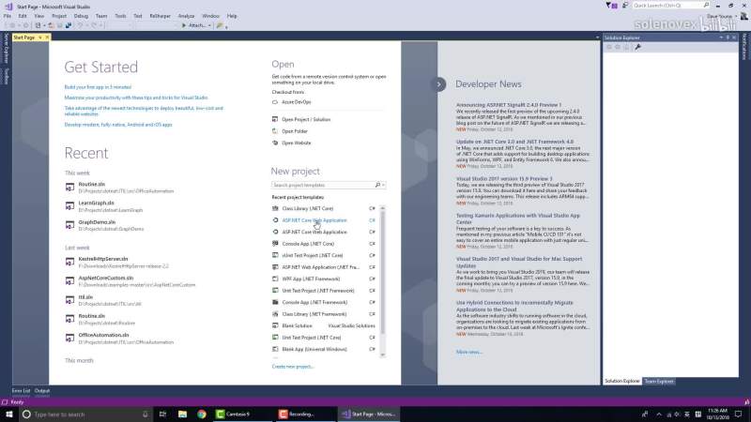Close the Start Page tab

tap(47, 38)
